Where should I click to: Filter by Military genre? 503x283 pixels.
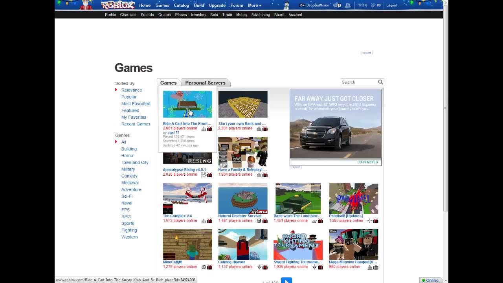(128, 169)
